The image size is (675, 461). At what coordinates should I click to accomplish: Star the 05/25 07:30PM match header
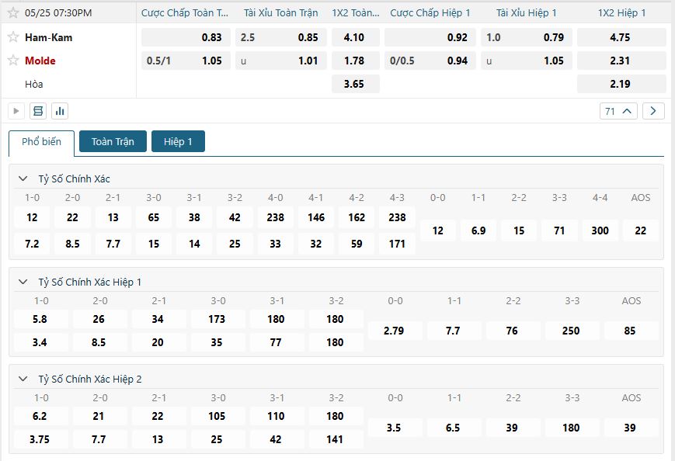[x=13, y=12]
